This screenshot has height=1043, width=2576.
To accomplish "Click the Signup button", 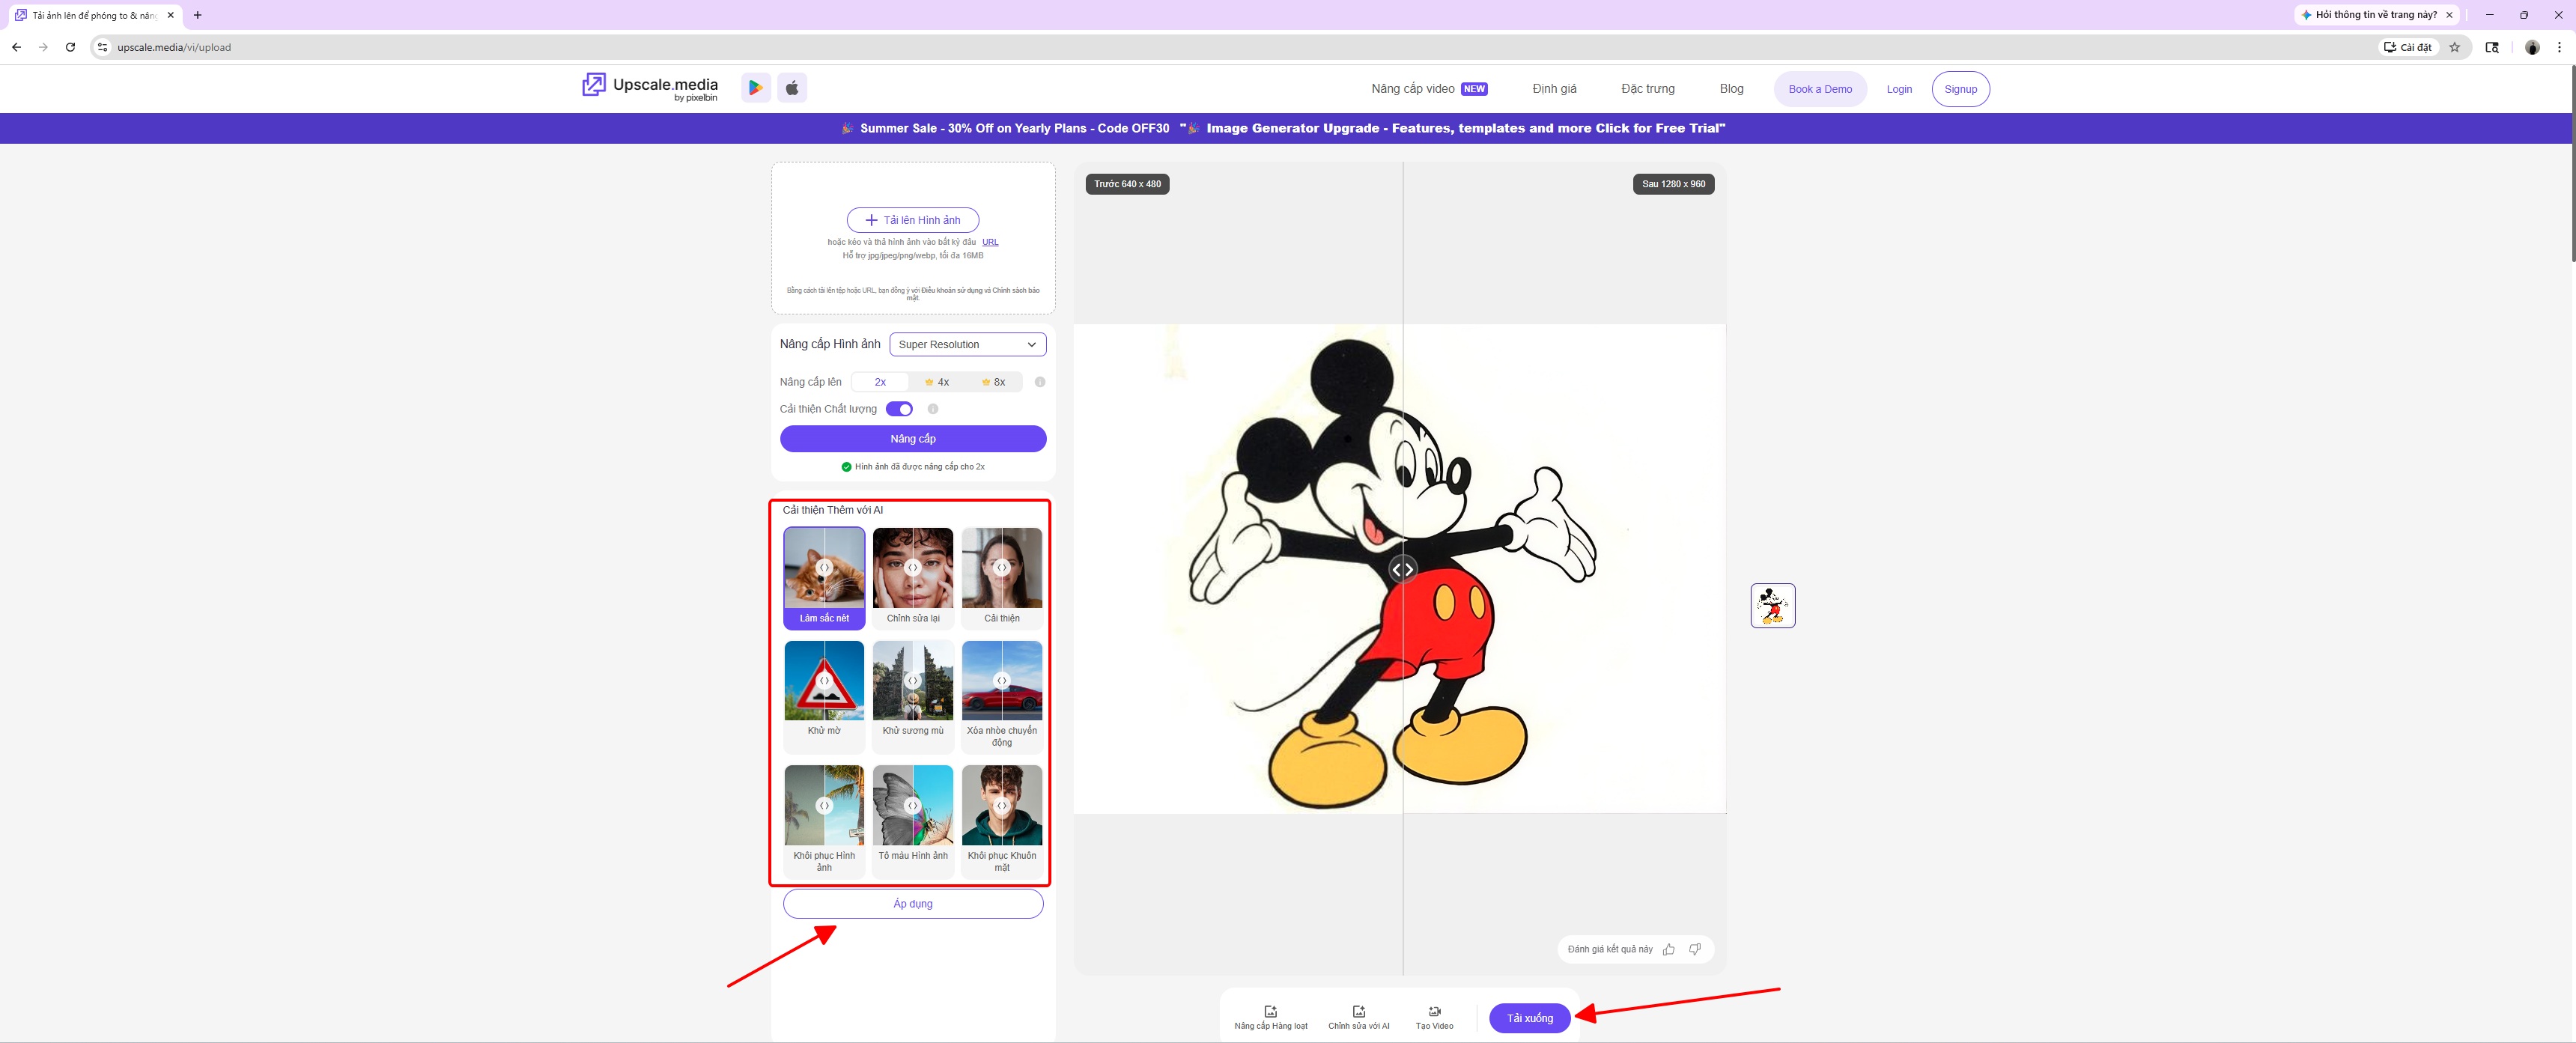I will click(1960, 89).
